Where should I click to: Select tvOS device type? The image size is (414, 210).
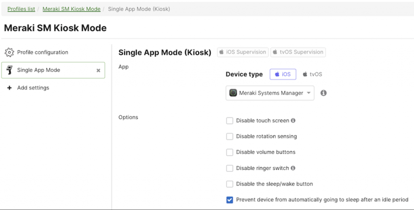312,74
